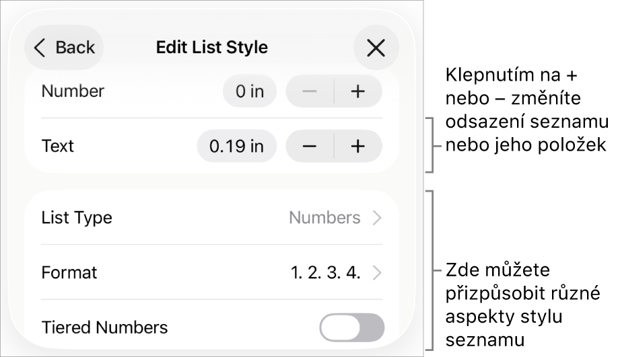The width and height of the screenshot is (618, 357).
Task: Click the Edit List Style title
Action: point(212,48)
